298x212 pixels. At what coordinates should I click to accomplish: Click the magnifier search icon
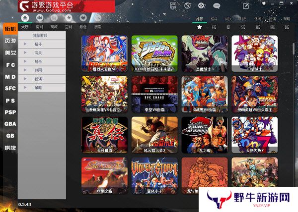coord(98,18)
